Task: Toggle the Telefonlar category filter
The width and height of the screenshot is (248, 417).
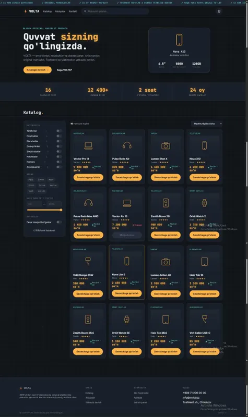Action: (59, 131)
